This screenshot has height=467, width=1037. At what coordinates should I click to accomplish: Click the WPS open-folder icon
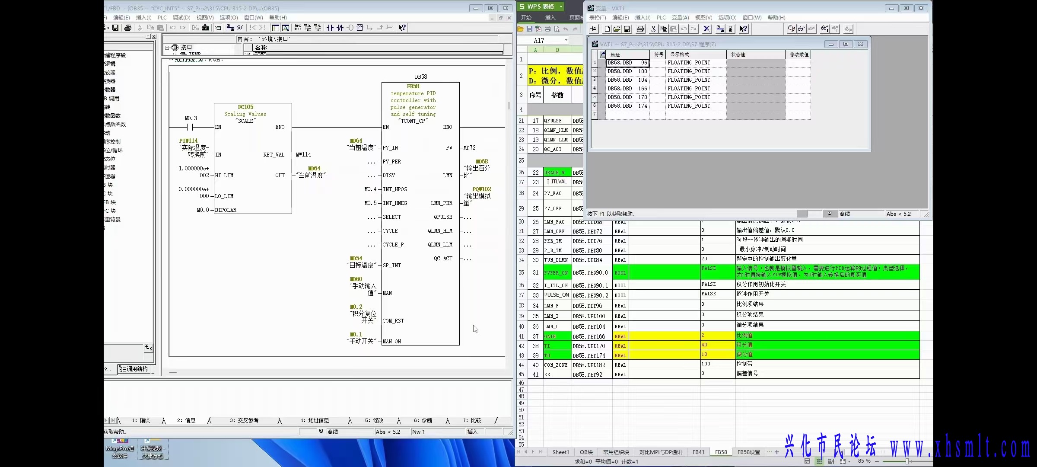(520, 29)
